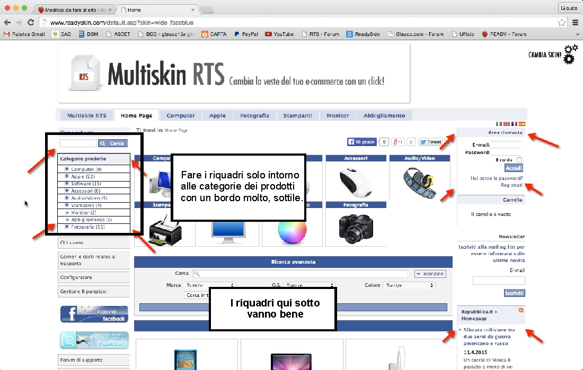Viewport: 583px width, 370px height.
Task: Click the Cerca search button
Action: coord(113,143)
